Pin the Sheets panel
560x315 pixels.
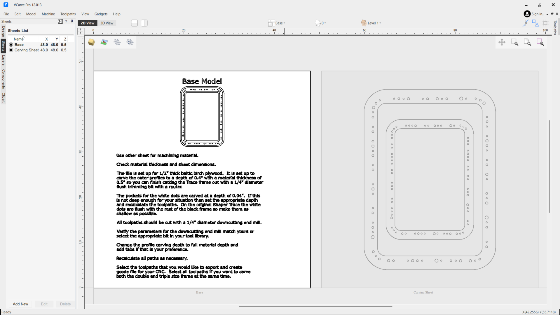pyautogui.click(x=72, y=21)
